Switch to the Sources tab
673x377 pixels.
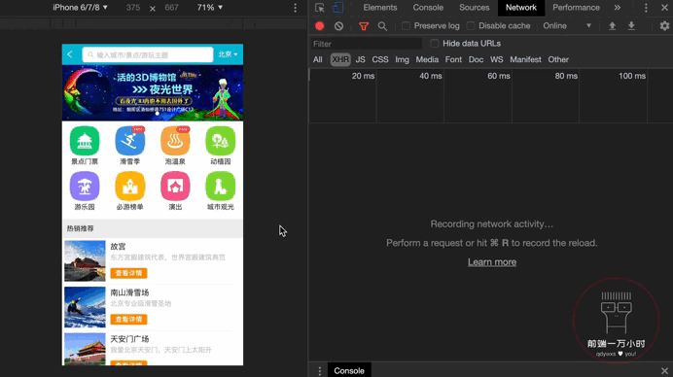pyautogui.click(x=475, y=8)
